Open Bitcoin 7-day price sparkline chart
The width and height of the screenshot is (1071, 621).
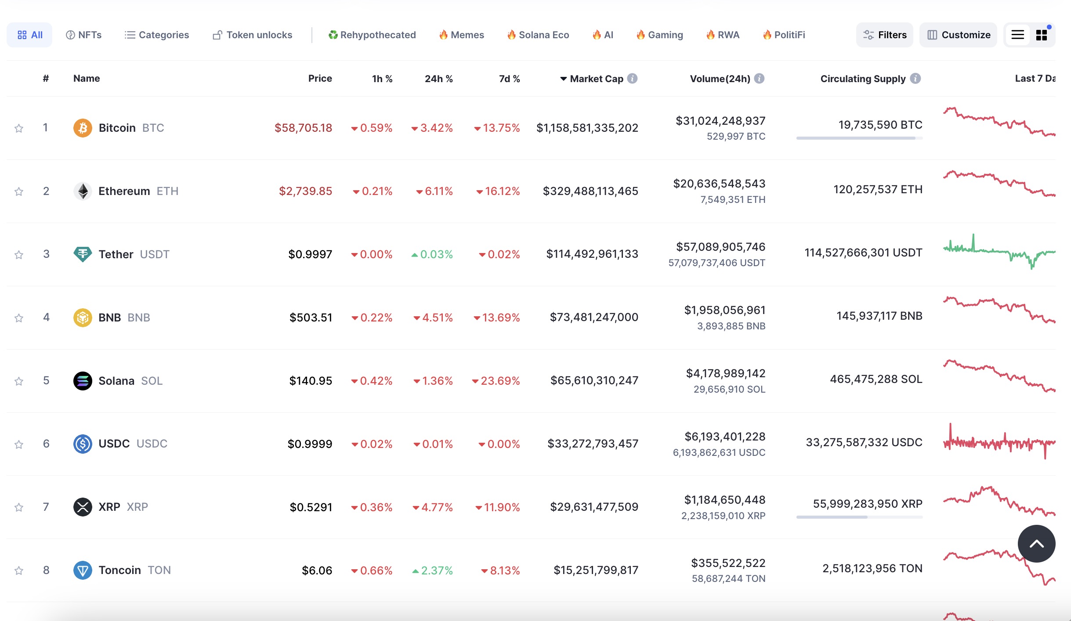999,122
